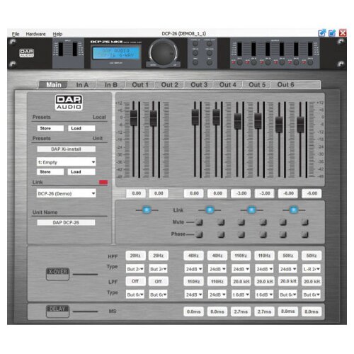This screenshot has height=354, width=354.
Task: Click the Out 1 LPF frequency 110Hz field
Action: click(x=193, y=282)
